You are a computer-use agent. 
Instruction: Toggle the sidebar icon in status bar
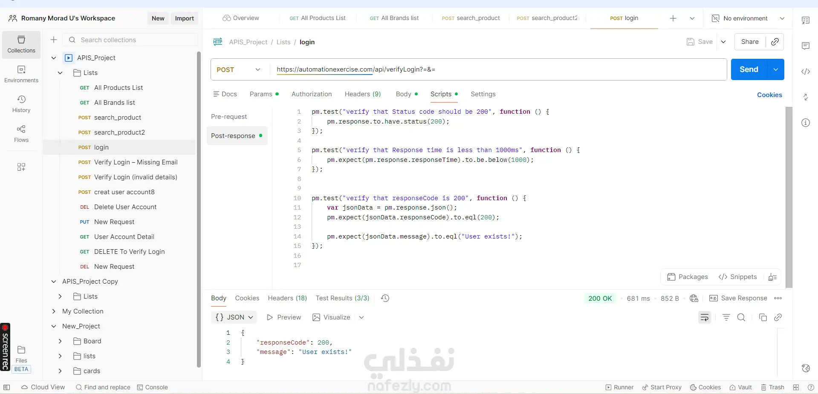pos(6,387)
